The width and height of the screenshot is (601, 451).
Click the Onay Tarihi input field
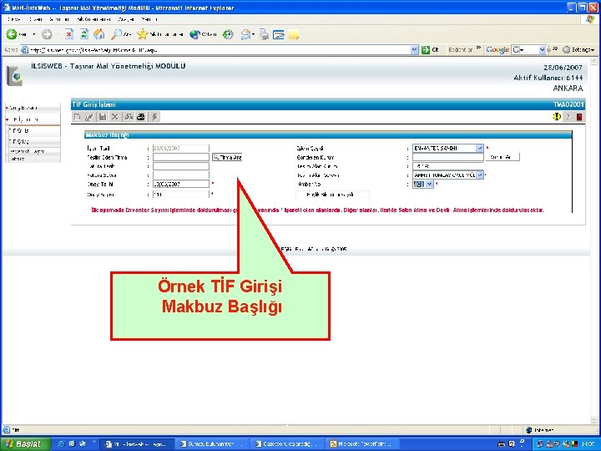coord(181,184)
